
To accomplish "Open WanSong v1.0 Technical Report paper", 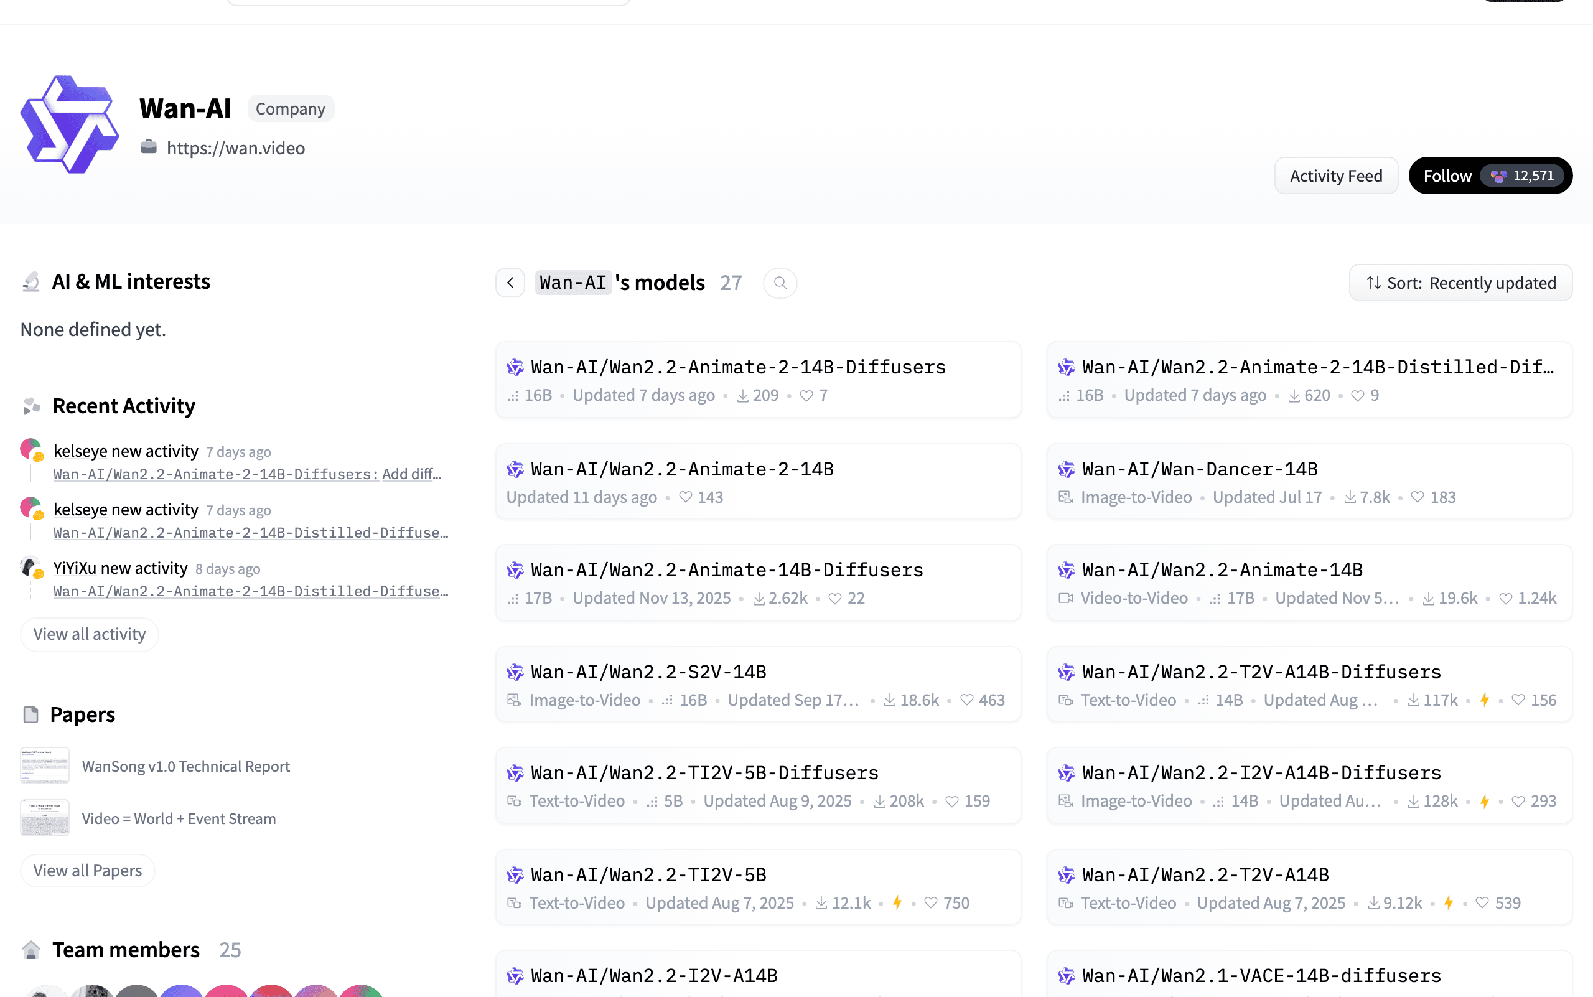I will (186, 766).
